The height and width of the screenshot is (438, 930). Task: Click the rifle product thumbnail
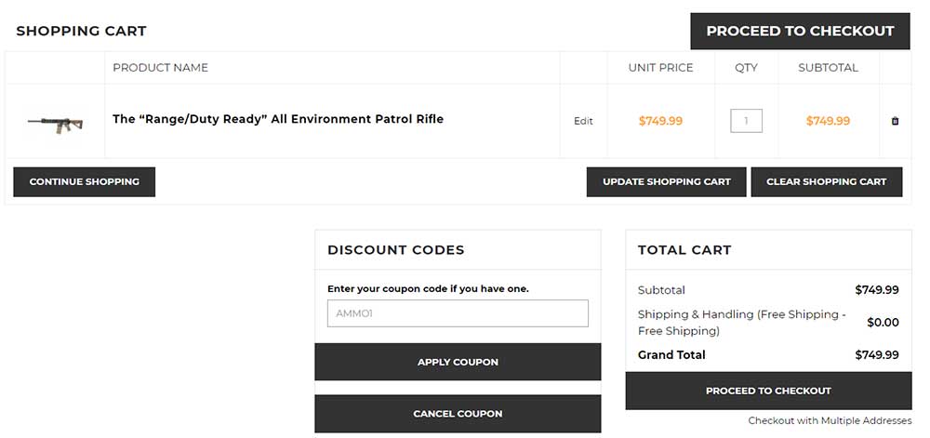pyautogui.click(x=55, y=122)
